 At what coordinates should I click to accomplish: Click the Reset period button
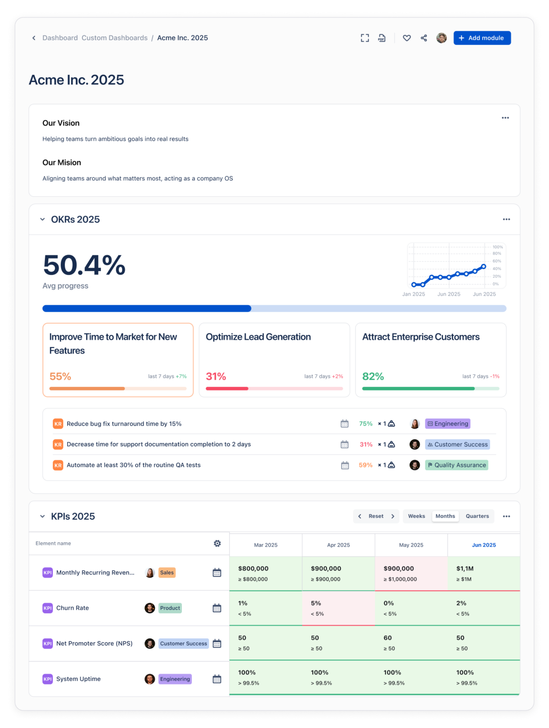point(376,517)
